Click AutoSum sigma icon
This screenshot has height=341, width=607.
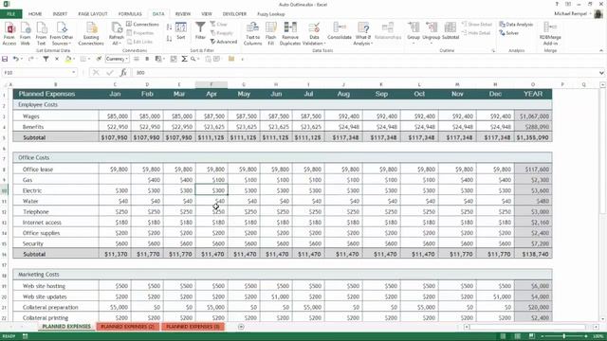pos(184,59)
